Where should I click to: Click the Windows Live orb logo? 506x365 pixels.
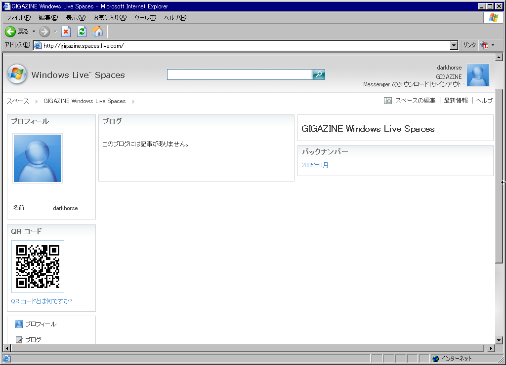point(17,74)
